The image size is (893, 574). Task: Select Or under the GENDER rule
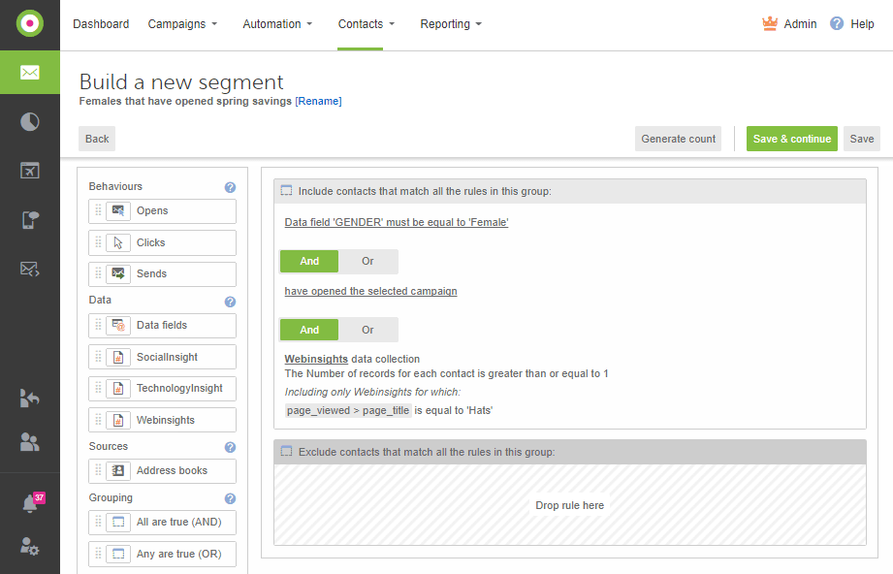[x=367, y=261]
